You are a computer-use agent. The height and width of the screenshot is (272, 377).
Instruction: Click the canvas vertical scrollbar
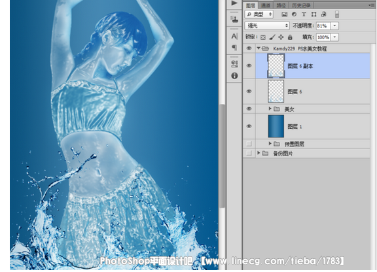point(222,156)
